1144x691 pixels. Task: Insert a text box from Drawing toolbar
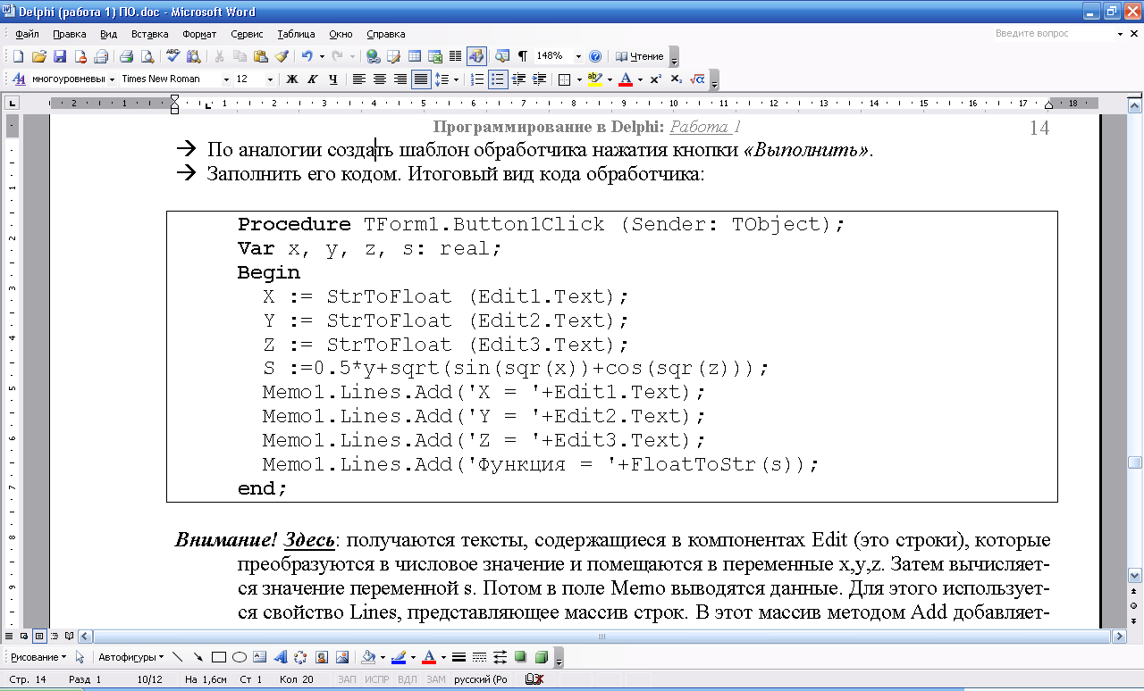(x=260, y=657)
